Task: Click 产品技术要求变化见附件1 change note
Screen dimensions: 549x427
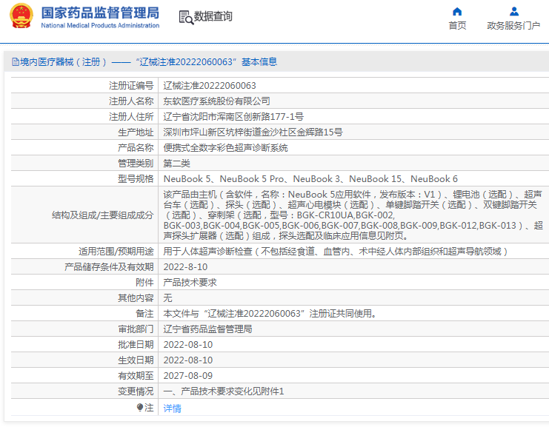Action: pos(224,391)
